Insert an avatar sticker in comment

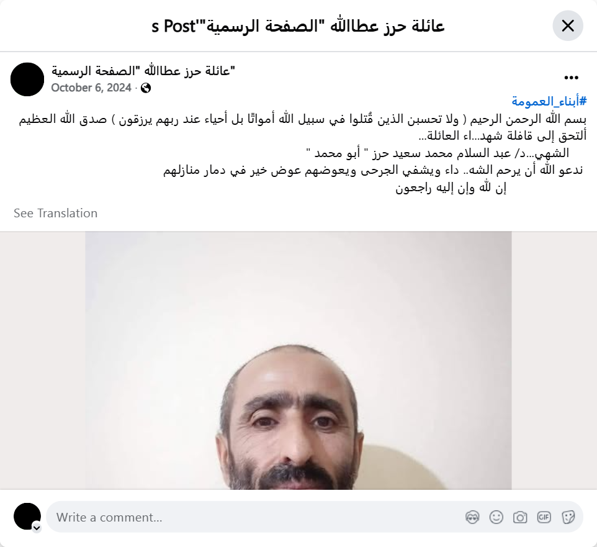pos(472,517)
